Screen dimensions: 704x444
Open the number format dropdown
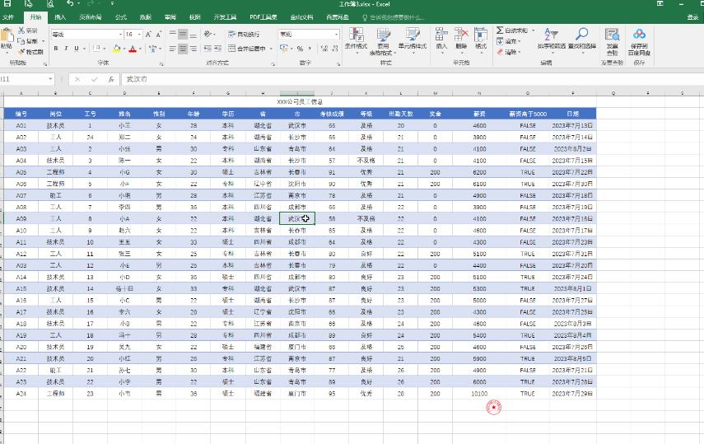(336, 34)
